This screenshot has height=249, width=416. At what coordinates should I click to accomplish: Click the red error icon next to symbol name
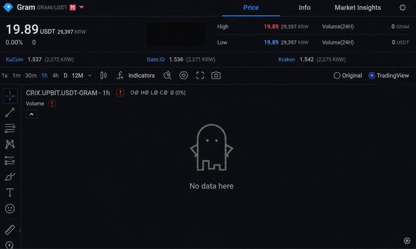[120, 93]
